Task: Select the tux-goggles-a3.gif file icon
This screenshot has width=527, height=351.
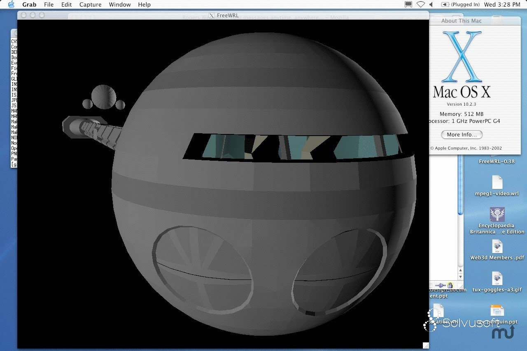Action: tap(497, 278)
